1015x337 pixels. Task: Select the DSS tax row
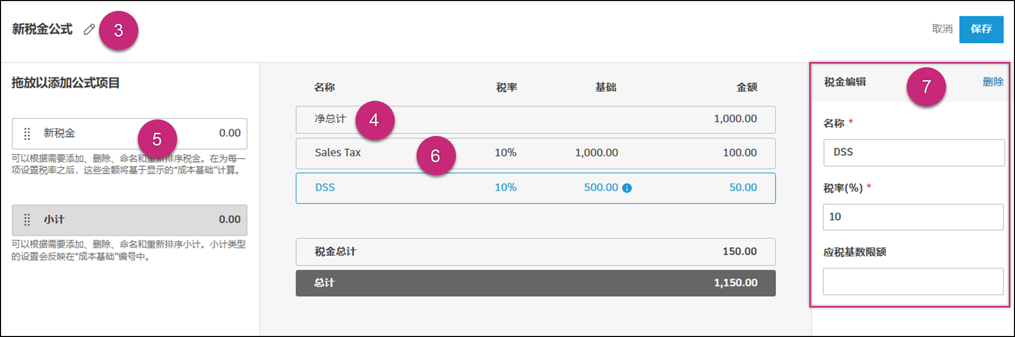point(414,188)
